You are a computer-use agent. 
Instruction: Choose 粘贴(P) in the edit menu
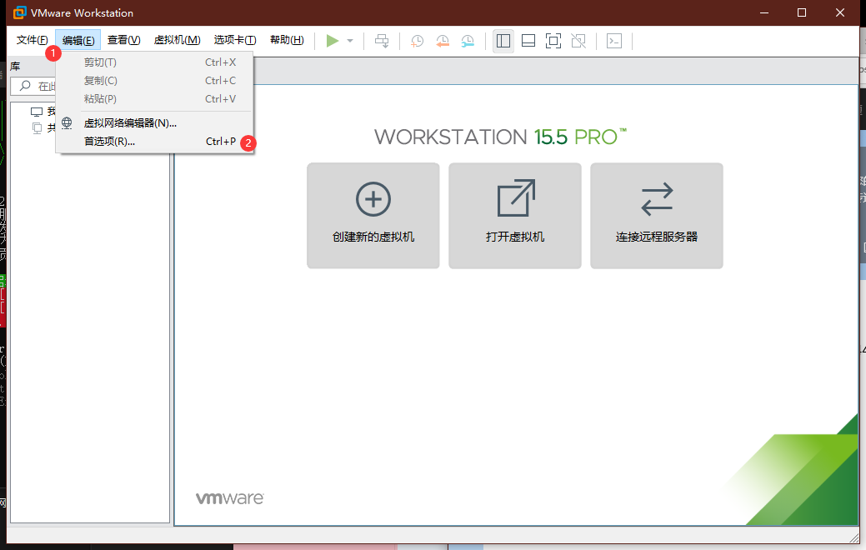(155, 99)
